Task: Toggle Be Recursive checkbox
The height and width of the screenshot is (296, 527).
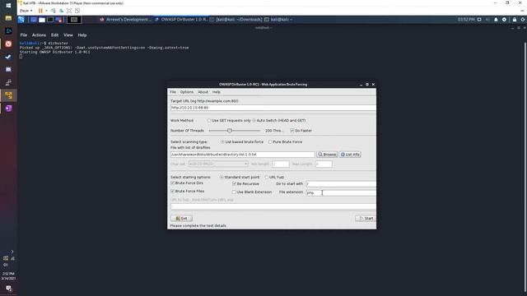Action: click(234, 184)
